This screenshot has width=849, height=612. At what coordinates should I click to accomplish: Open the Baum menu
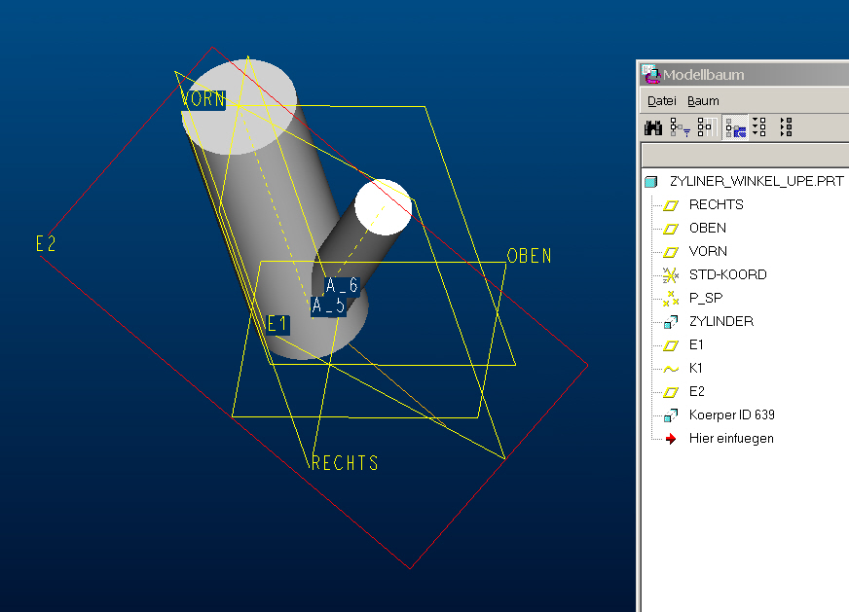point(703,100)
